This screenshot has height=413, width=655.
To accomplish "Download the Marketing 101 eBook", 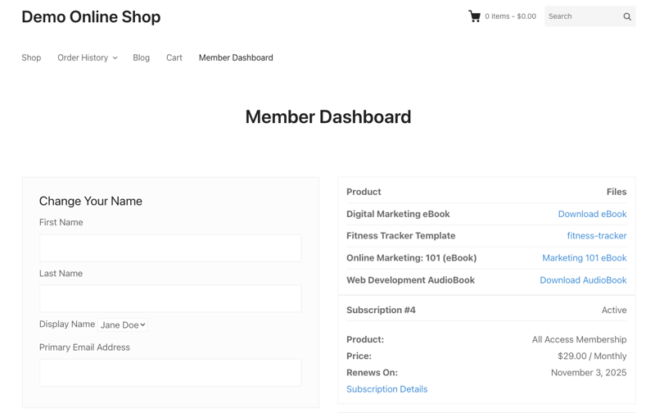I will tap(584, 258).
